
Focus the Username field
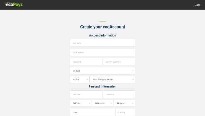102,43
